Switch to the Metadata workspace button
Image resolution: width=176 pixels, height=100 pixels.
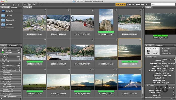point(140,4)
